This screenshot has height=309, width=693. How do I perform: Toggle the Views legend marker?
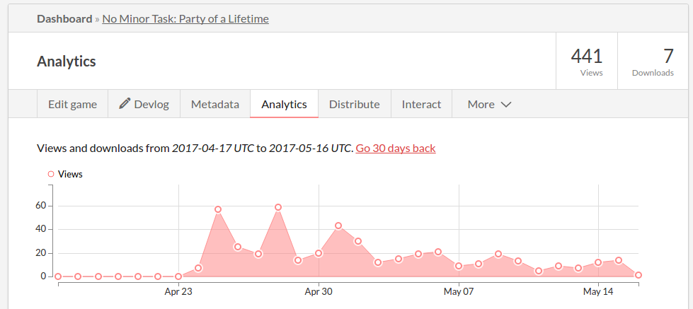click(51, 174)
